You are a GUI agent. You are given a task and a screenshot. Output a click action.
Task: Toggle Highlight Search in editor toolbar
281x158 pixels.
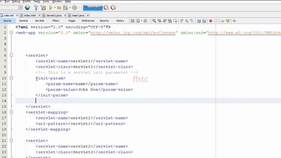point(170,21)
